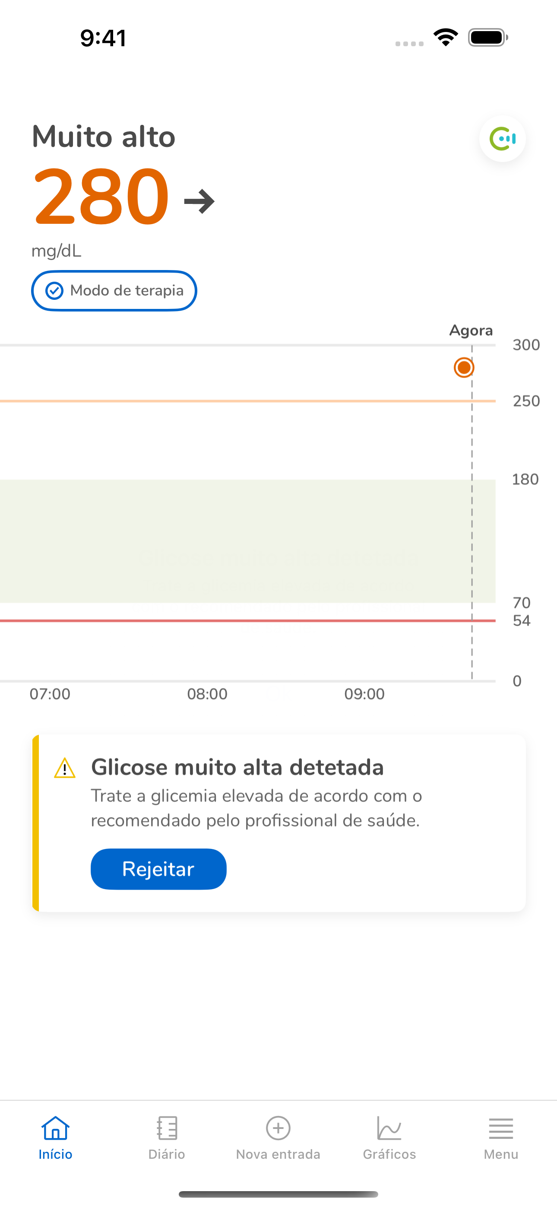Open the hamburger Menu icon
The image size is (557, 1208).
[501, 1127]
